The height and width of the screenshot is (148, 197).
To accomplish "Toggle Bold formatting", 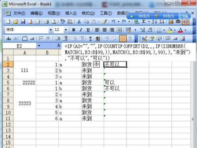I will pyautogui.click(x=74, y=30).
